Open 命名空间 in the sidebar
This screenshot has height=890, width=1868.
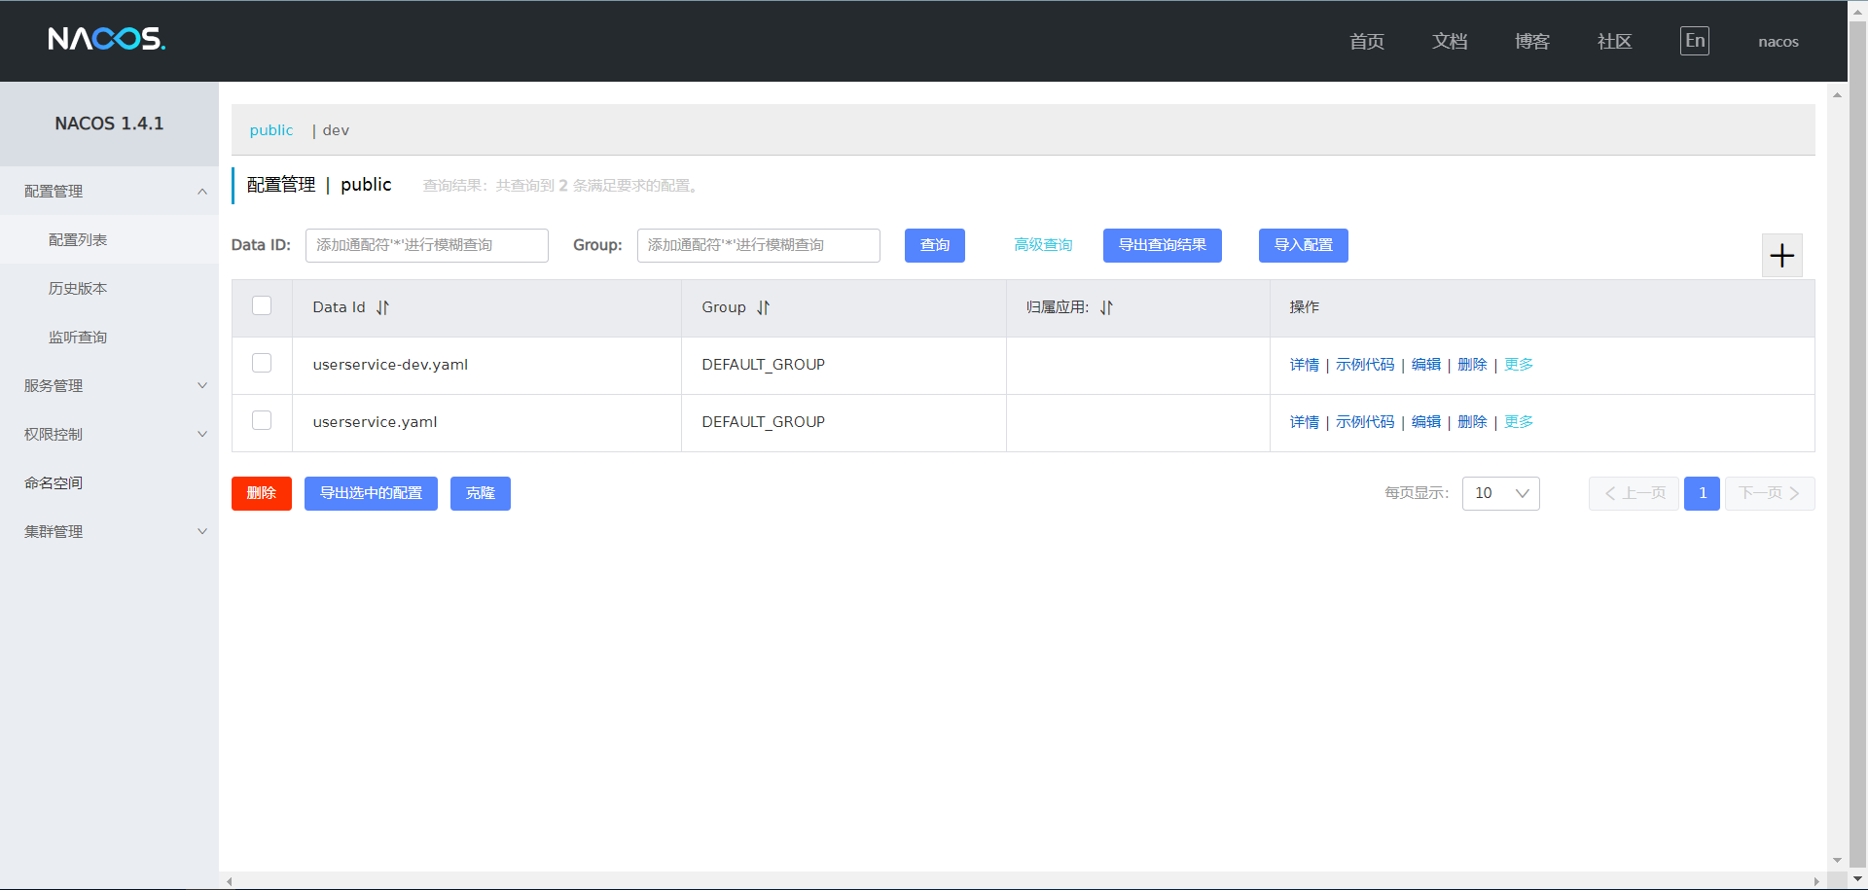(109, 482)
